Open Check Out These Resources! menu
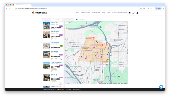This screenshot has height=97, width=170. coord(119,13)
